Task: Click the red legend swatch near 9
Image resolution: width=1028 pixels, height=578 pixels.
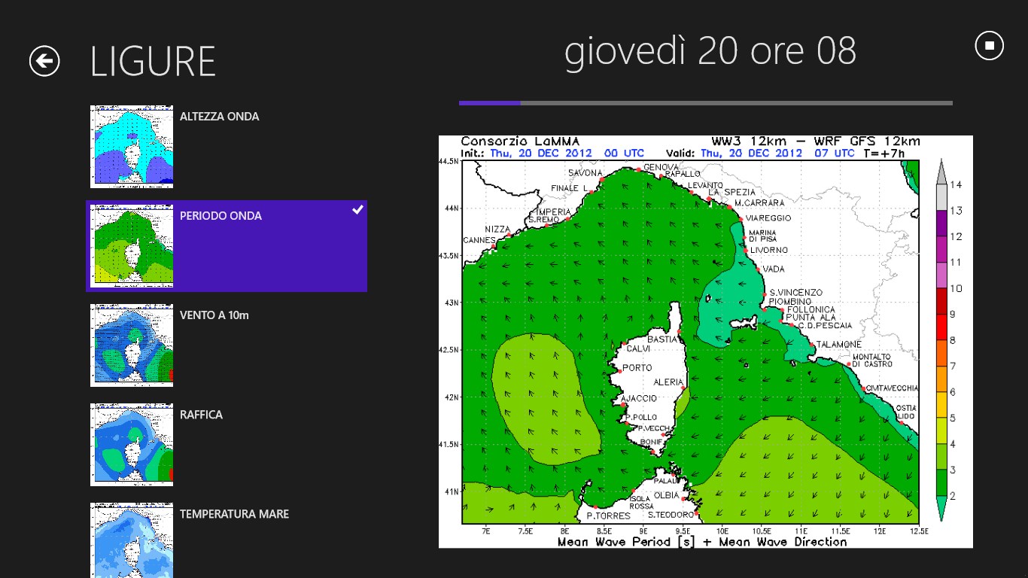Action: (x=941, y=315)
